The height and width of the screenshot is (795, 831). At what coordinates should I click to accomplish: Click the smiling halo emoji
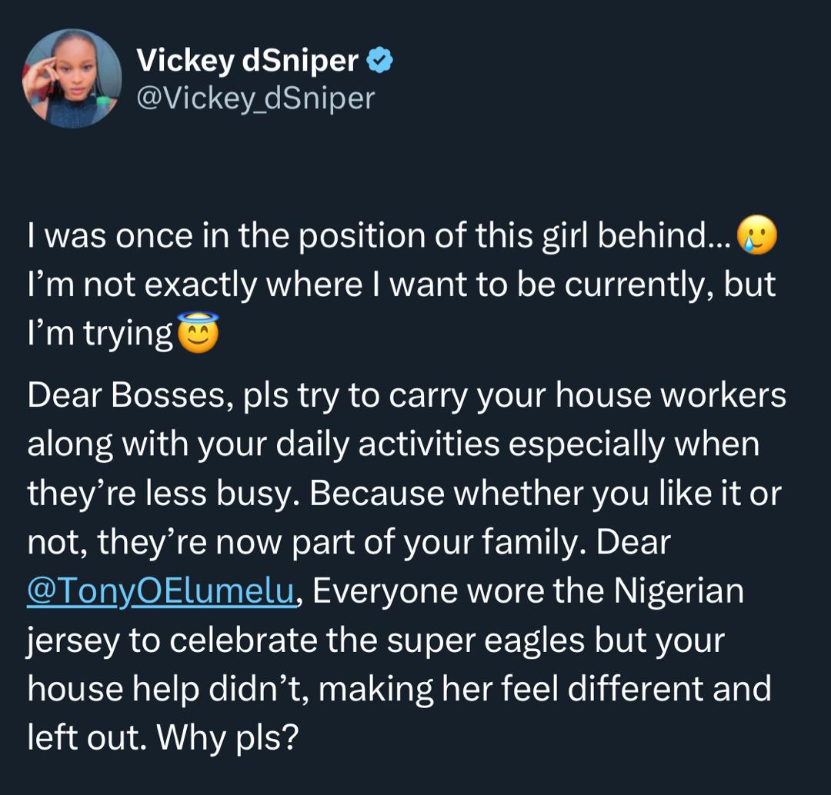point(198,333)
